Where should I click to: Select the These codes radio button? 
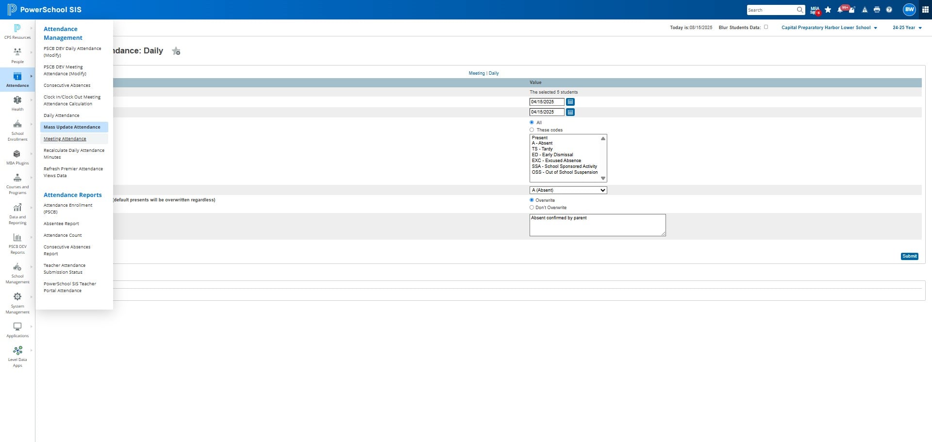point(532,130)
